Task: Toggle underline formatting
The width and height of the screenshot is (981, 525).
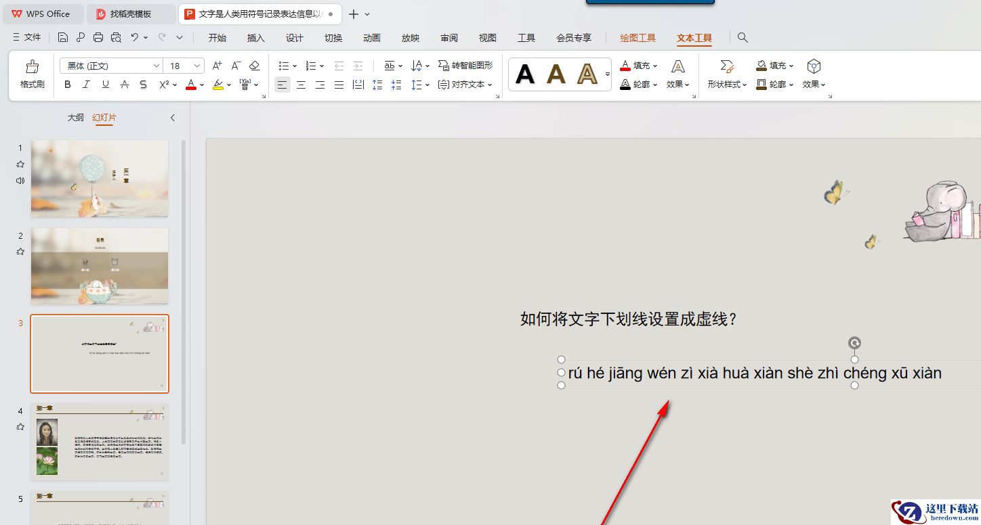Action: [x=105, y=85]
